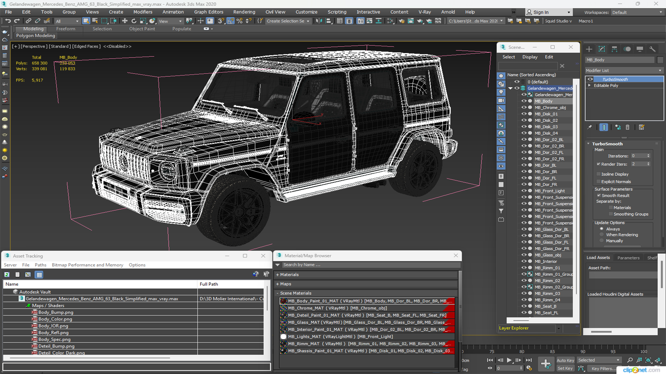Click the Auto Key button
This screenshot has width=666, height=374.
coord(565,360)
